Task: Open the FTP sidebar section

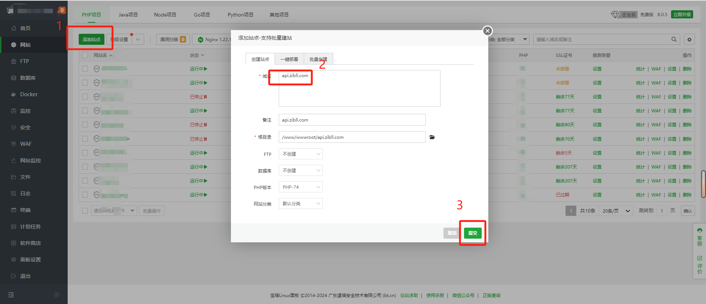Action: tap(25, 61)
